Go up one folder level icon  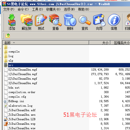click(8, 36)
